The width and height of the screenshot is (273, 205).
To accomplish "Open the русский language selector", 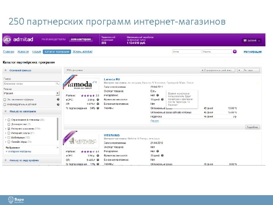I will click(252, 41).
